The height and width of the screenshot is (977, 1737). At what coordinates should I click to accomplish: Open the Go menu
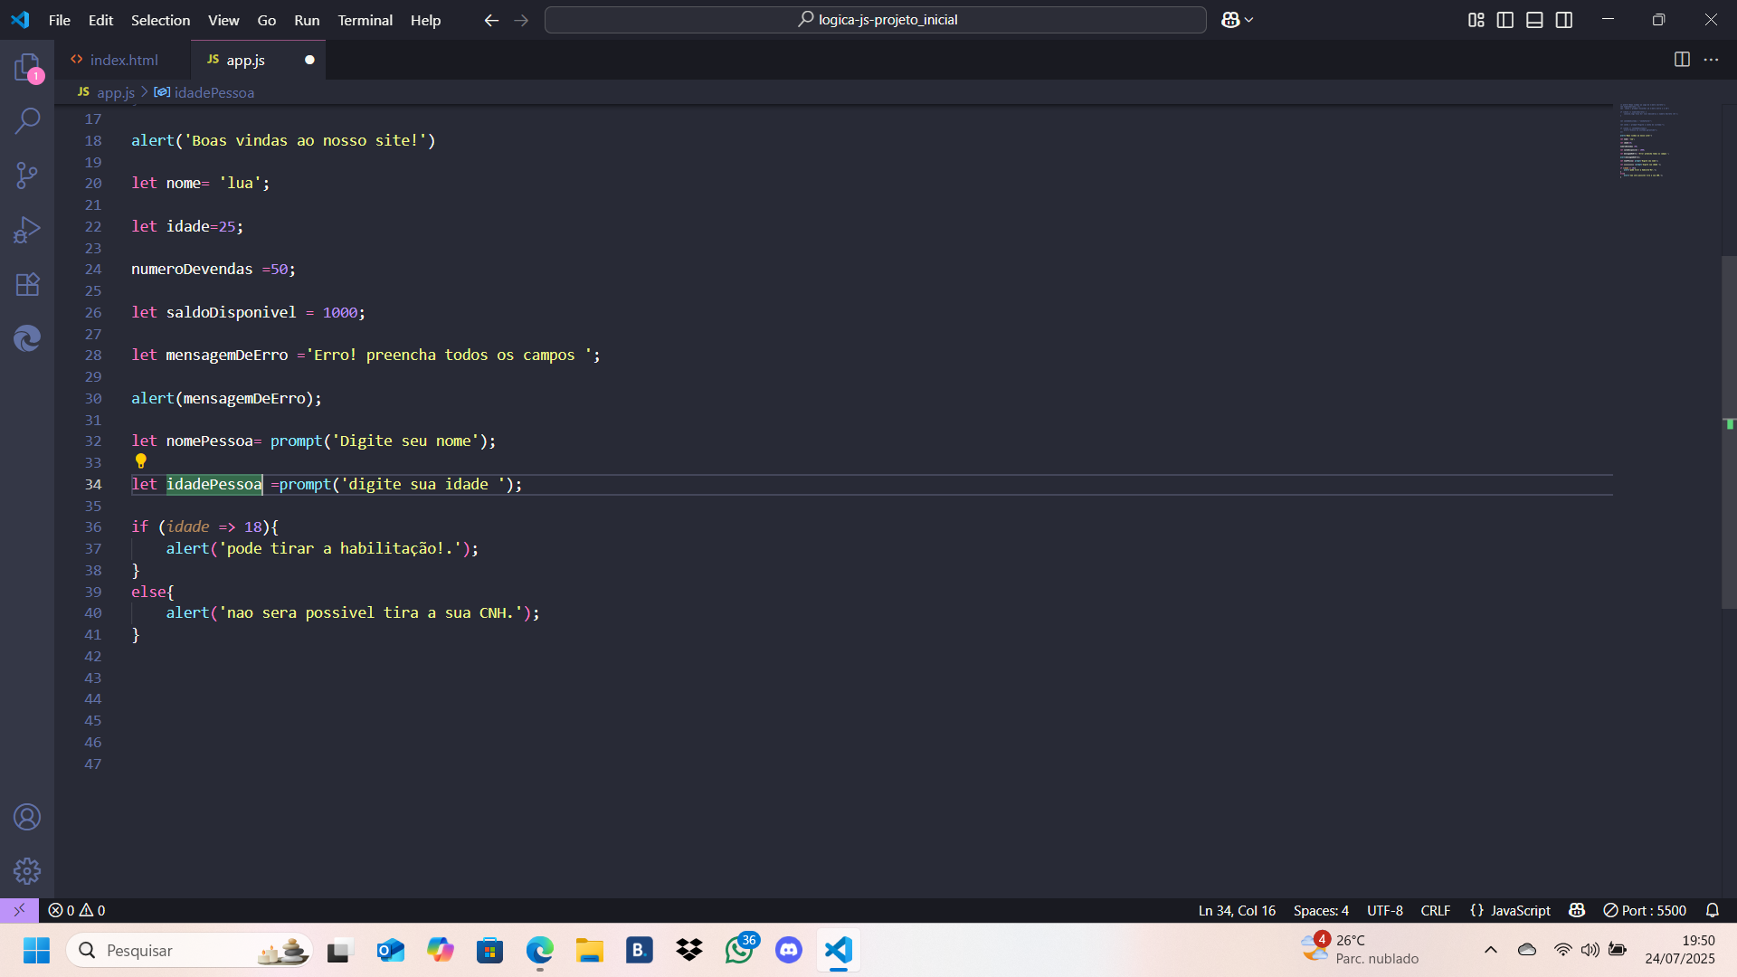pos(267,20)
